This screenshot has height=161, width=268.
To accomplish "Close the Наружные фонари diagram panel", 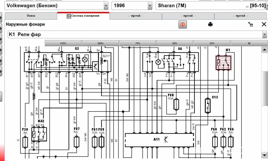I will pyautogui.click(x=264, y=24).
